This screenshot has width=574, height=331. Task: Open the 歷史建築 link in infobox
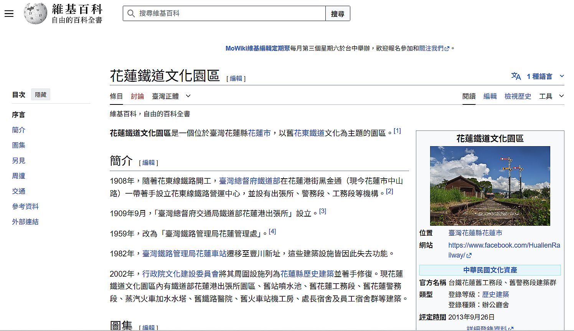pos(495,294)
